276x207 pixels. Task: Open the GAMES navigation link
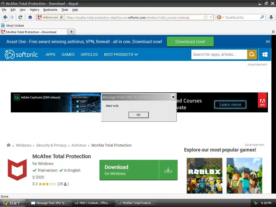click(68, 54)
